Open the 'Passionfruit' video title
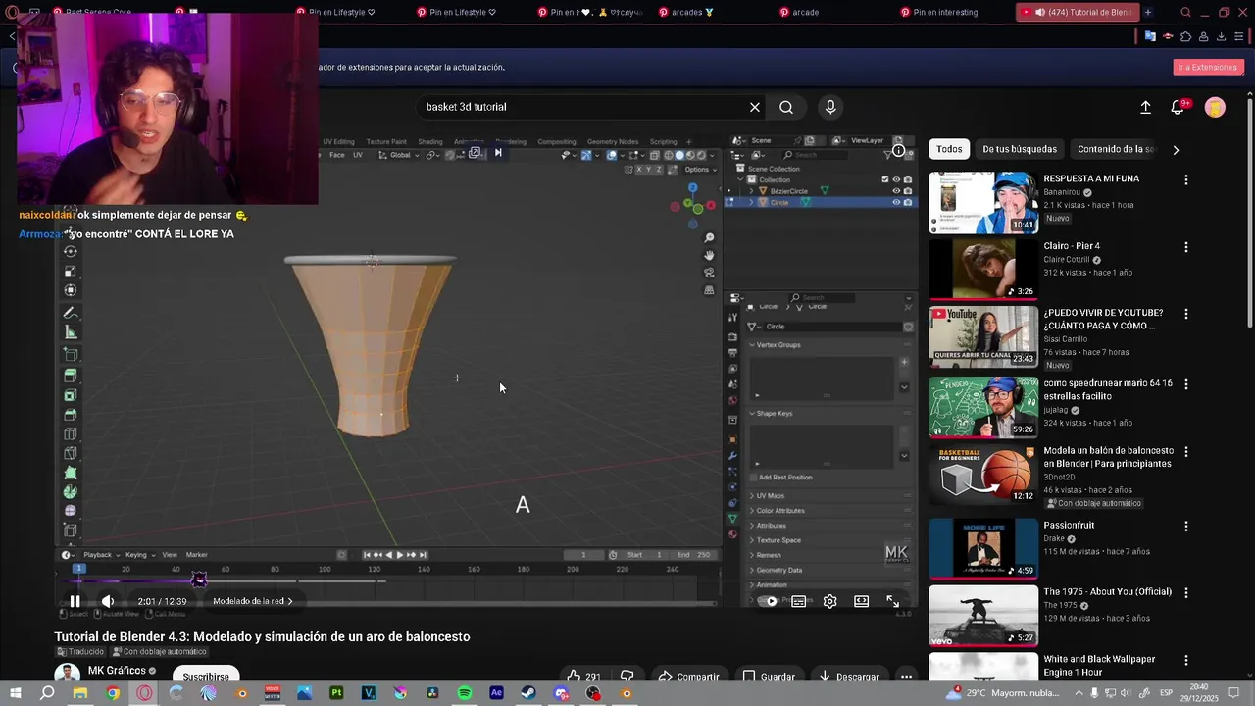1255x706 pixels. [1069, 526]
